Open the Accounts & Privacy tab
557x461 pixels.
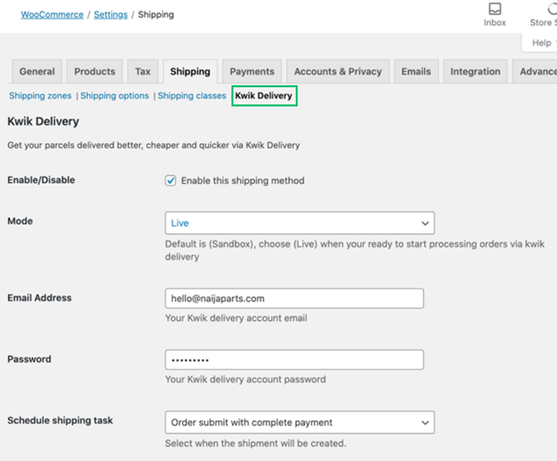point(338,72)
